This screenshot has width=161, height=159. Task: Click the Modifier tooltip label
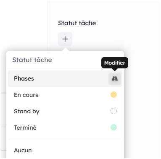click(115, 63)
